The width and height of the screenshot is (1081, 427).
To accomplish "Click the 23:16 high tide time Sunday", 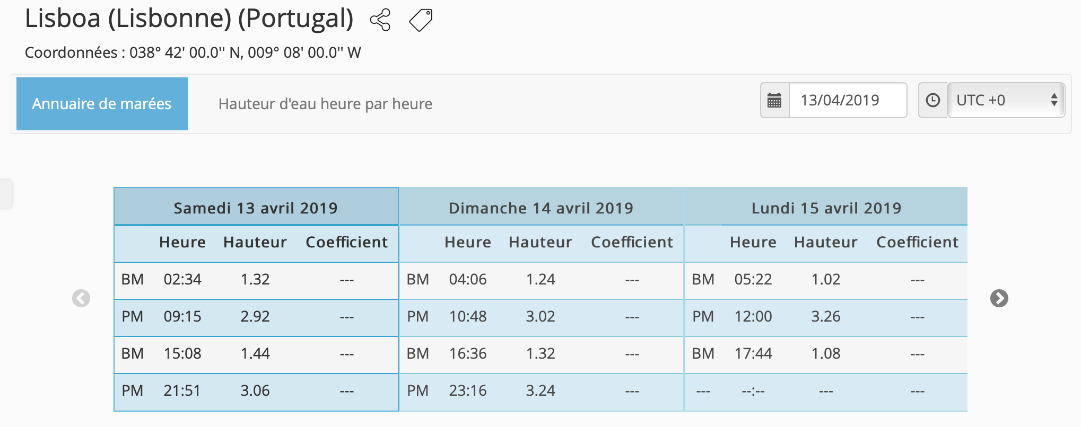I will (468, 391).
